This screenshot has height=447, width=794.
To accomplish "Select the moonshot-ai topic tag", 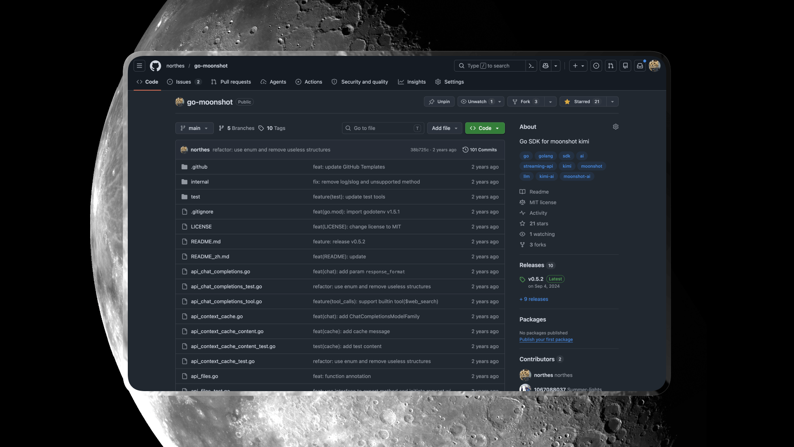I will [x=577, y=176].
